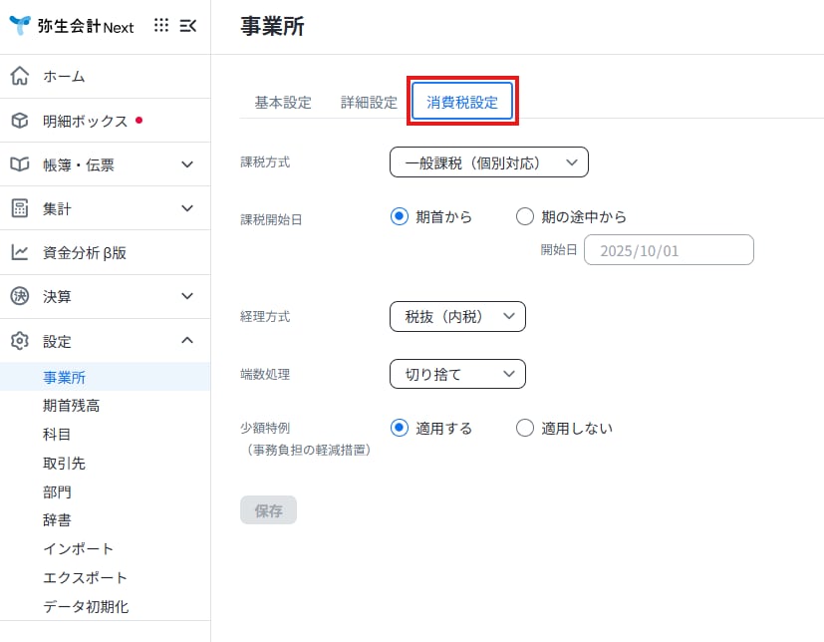Expand the 集計 menu chevron
Screen dimensions: 824x642
coord(187,208)
